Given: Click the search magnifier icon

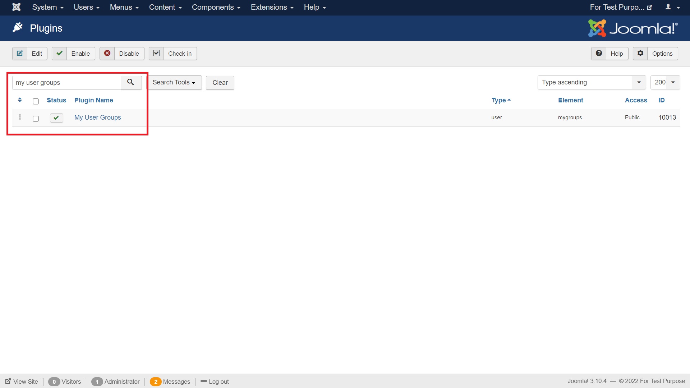Looking at the screenshot, I should [x=130, y=82].
